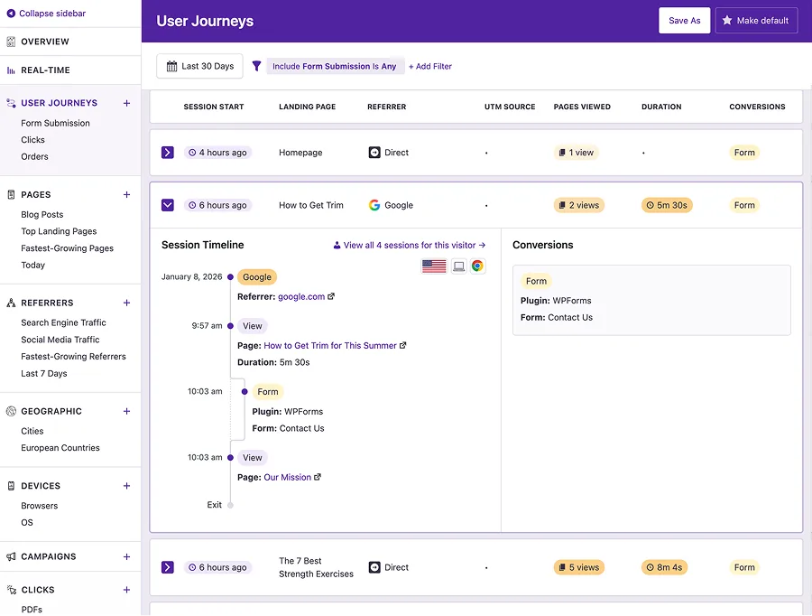Click the Add Filter link
Viewport: 812px width, 616px height.
tap(429, 66)
